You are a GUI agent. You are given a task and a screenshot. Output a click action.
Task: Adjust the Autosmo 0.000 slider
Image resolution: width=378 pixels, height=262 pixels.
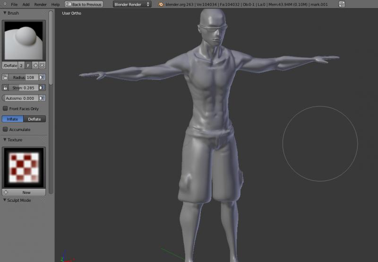click(x=20, y=98)
